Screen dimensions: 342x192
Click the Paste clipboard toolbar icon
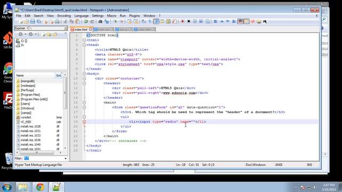click(77, 21)
